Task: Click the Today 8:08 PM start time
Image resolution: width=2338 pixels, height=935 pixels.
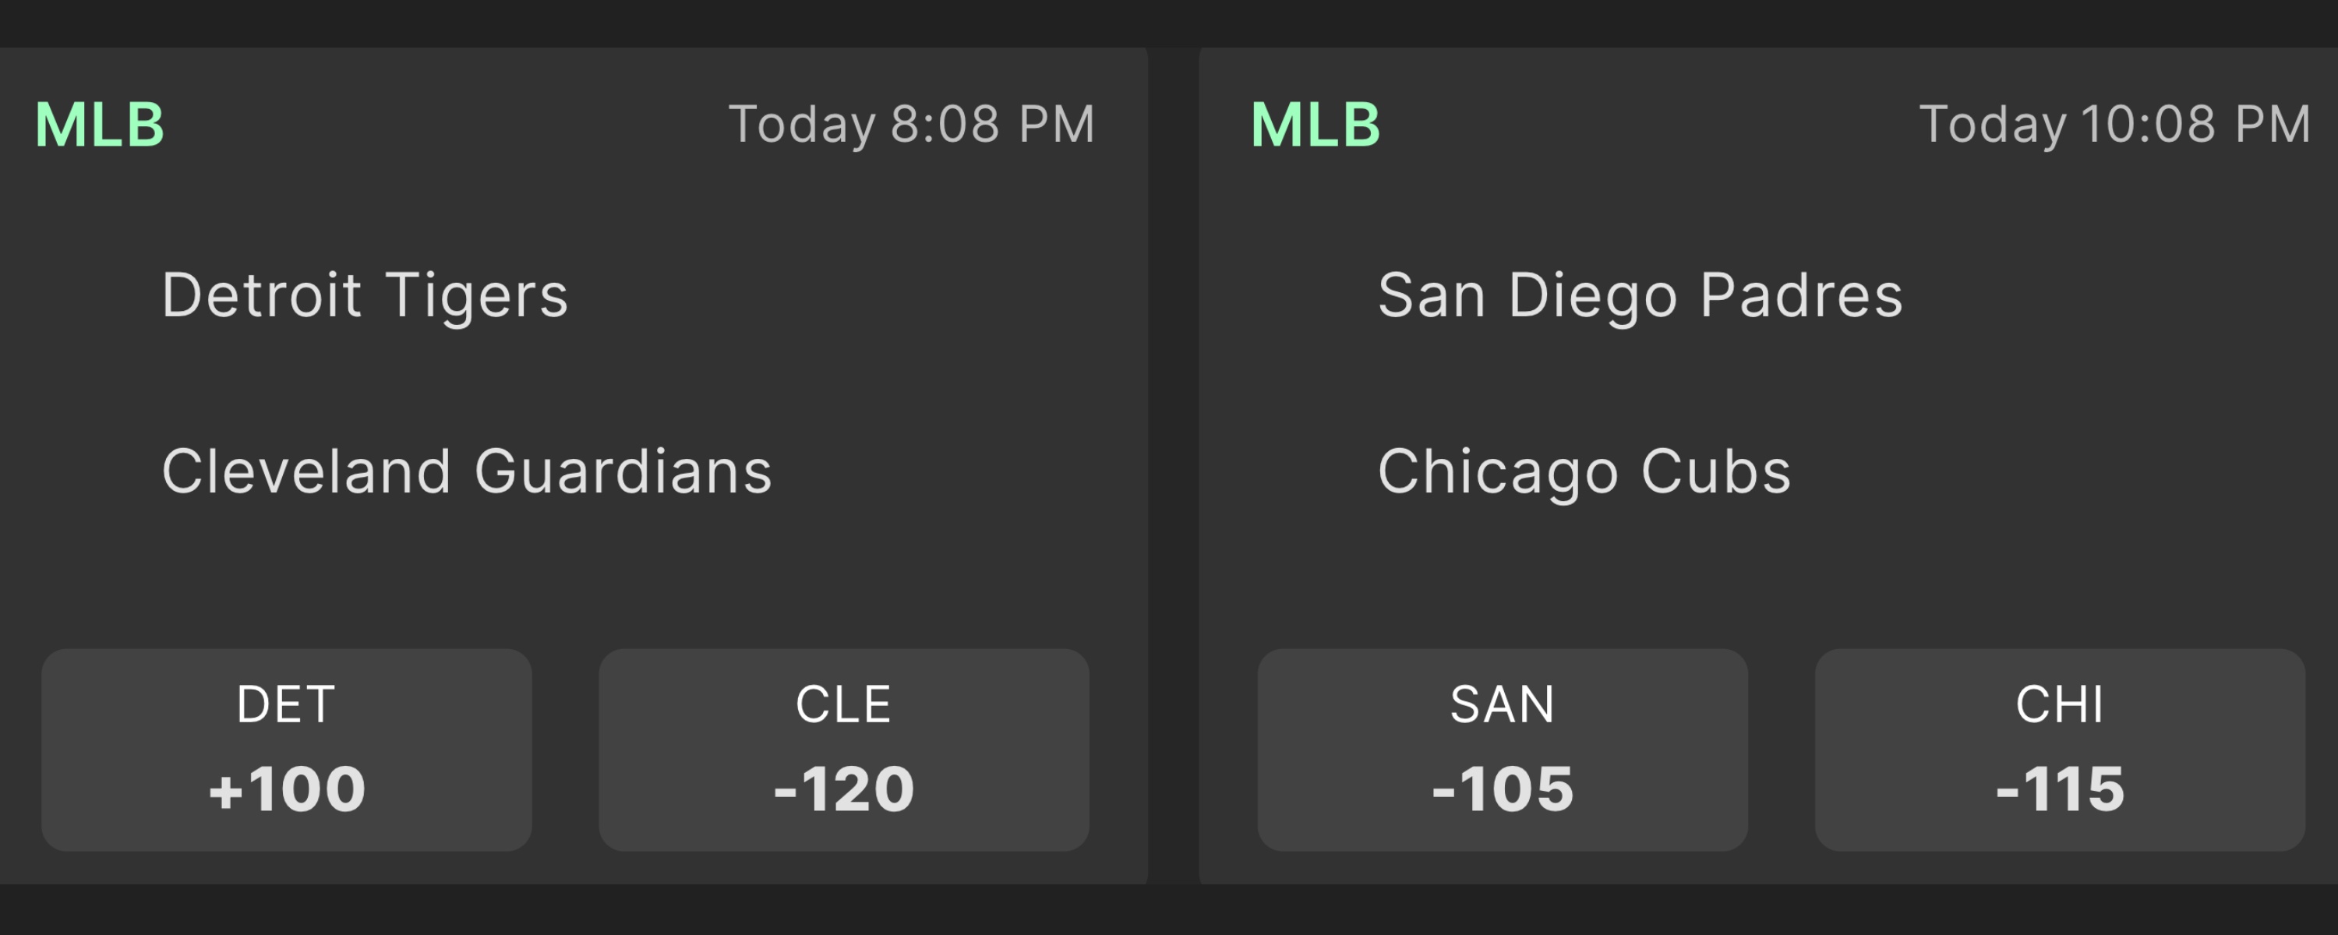Action: pos(911,125)
